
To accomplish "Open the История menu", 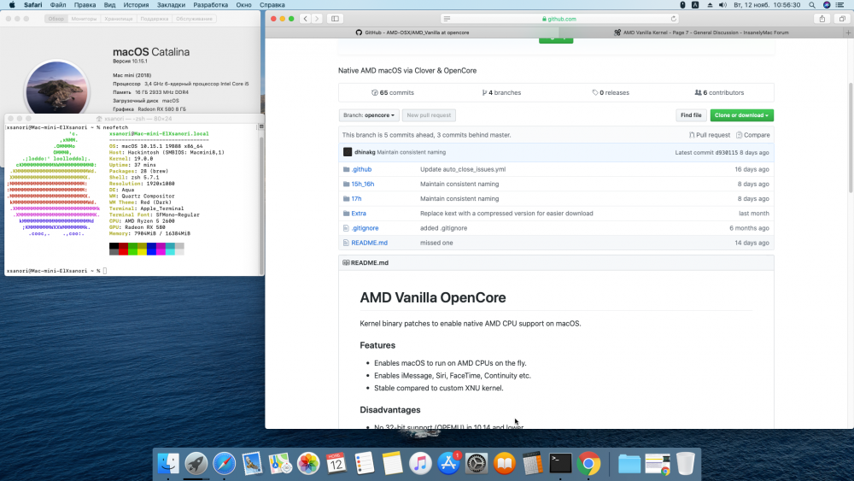I will [x=136, y=5].
